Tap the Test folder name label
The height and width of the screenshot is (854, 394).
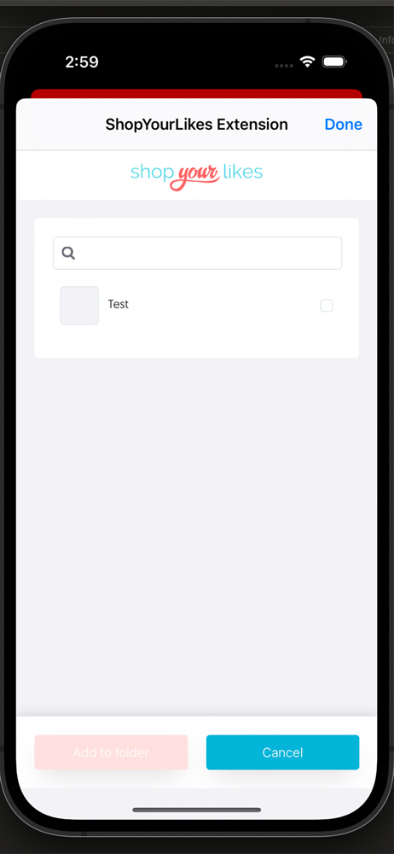(x=118, y=305)
